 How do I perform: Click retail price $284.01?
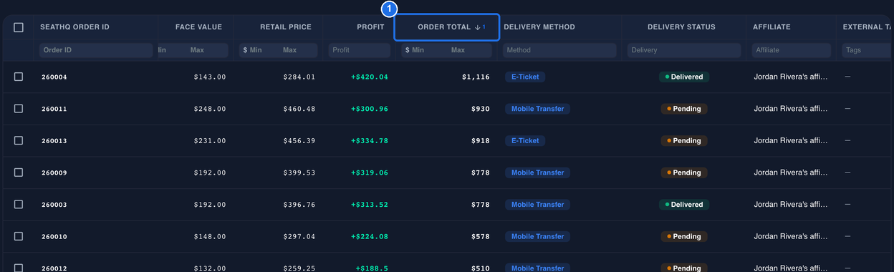point(299,77)
